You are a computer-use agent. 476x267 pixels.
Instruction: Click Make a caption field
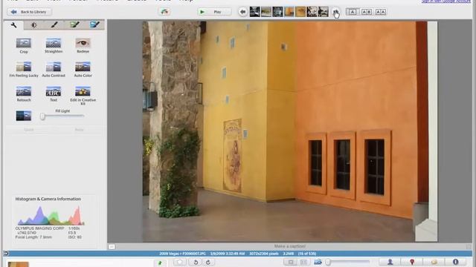pyautogui.click(x=289, y=246)
